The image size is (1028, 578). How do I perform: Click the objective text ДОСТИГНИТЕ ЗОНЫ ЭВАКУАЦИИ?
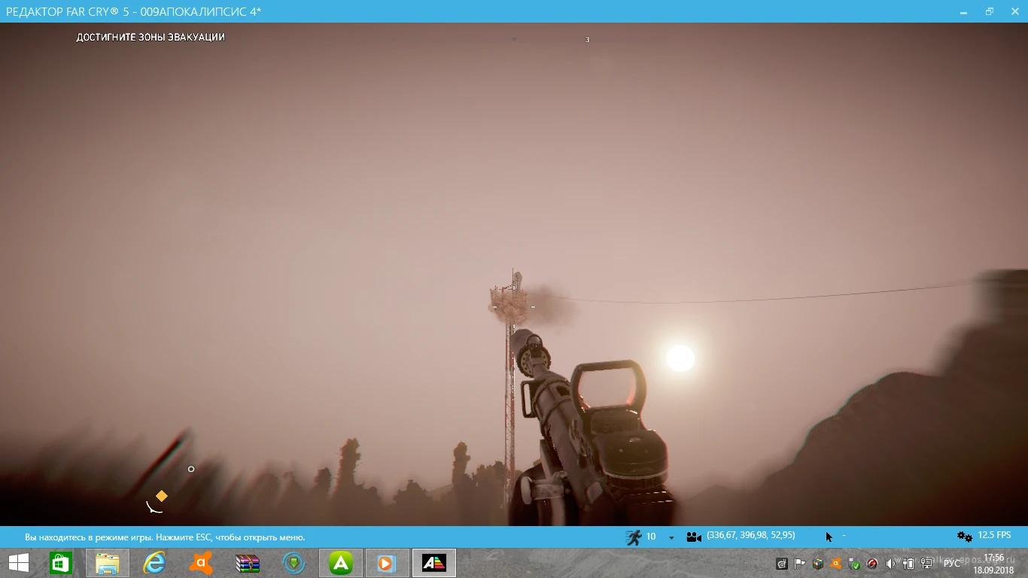(x=150, y=36)
